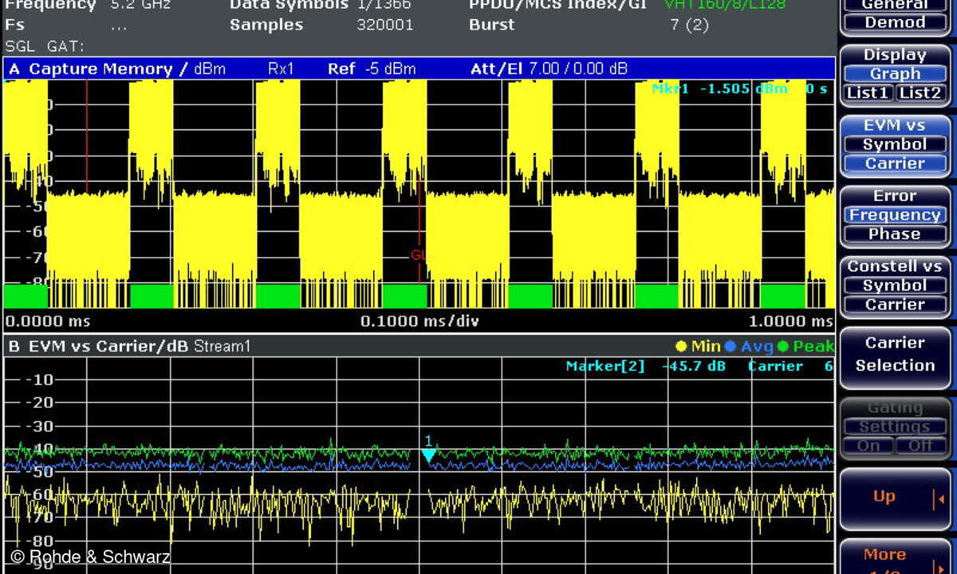Switch display to List2
Screen dimensions: 957x574
coord(920,92)
